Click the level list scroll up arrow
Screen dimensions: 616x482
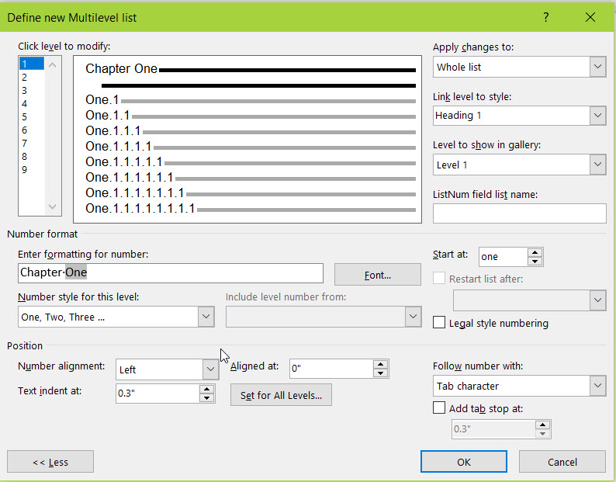(x=52, y=65)
